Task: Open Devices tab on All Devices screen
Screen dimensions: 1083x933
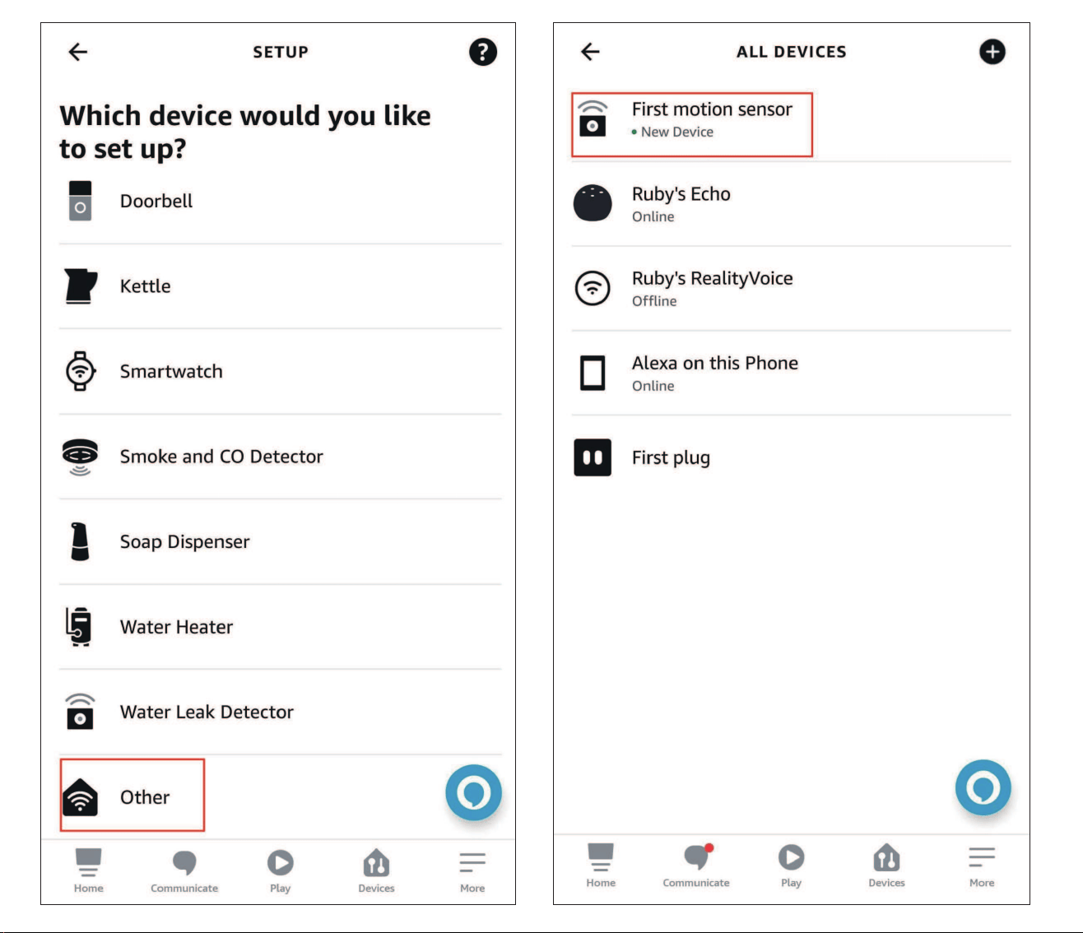Action: 886,866
